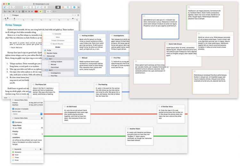Click the Trash toolbar button
Screen dimensions: 240x166
pyautogui.click(x=32, y=7)
